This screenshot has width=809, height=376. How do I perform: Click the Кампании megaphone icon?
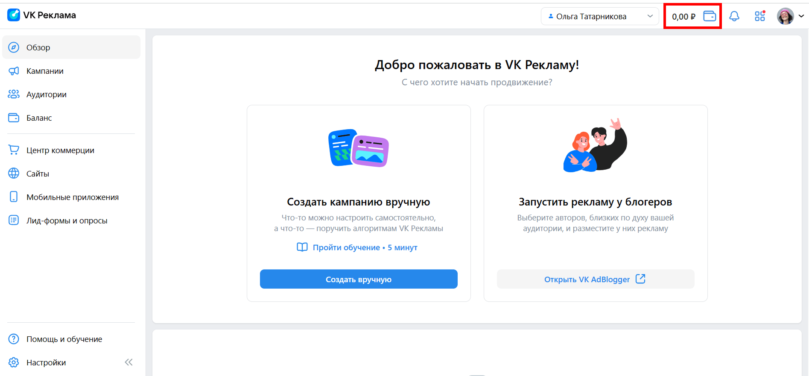tap(14, 71)
